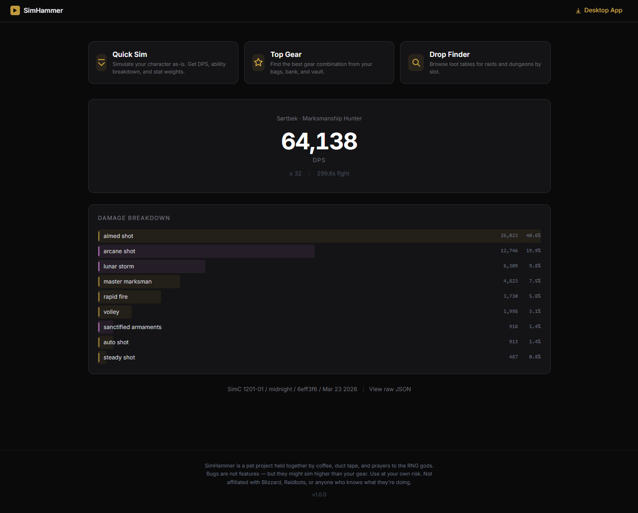Click the SimHammer brand name

(43, 10)
